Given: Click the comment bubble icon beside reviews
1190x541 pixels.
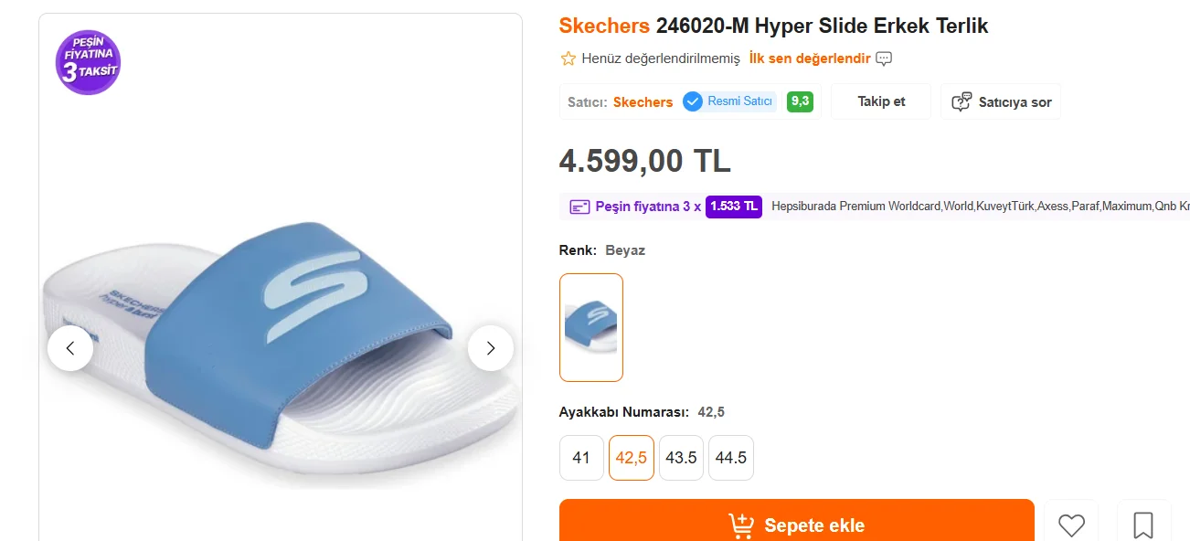Looking at the screenshot, I should coord(884,58).
